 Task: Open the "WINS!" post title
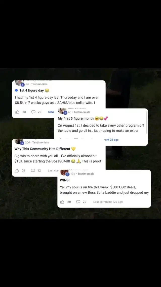coord(65,180)
